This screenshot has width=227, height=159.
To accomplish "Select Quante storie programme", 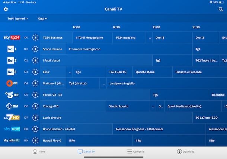I will 153,72.
